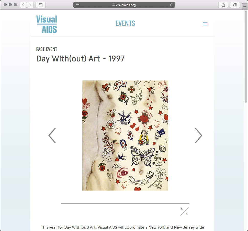Open the hamburger navigation menu
The height and width of the screenshot is (231, 248).
tap(205, 24)
